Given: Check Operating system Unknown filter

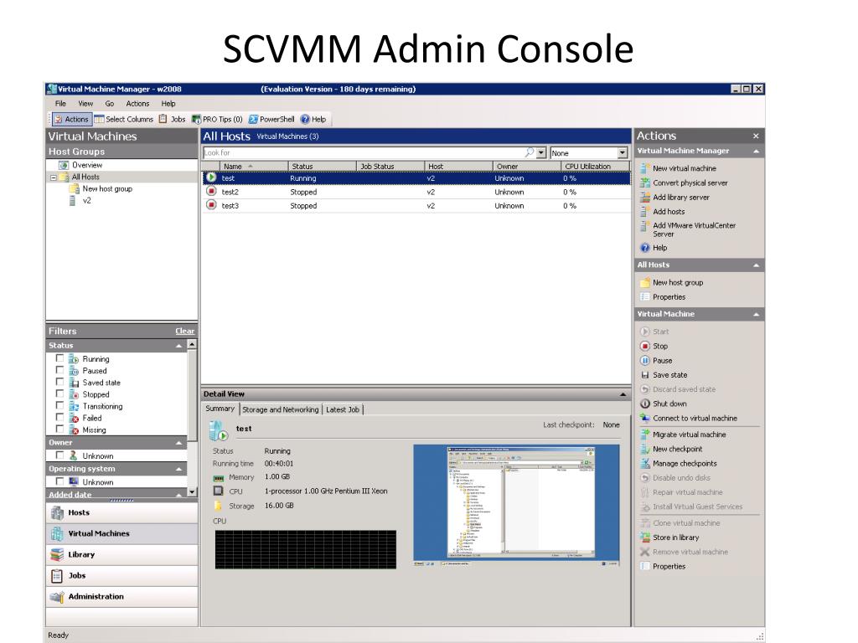Looking at the screenshot, I should (x=59, y=481).
